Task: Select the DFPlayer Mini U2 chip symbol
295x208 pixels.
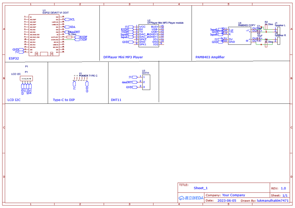Action: point(149,36)
